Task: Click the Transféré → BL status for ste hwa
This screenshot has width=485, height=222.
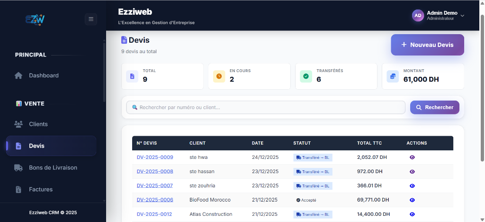Action: tap(313, 157)
